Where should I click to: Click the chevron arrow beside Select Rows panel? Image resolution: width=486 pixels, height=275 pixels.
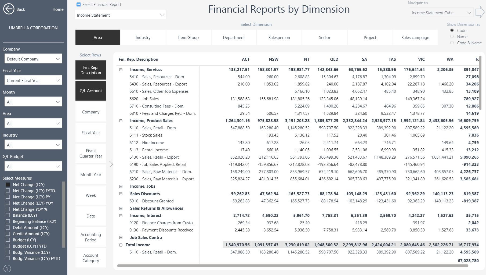(x=111, y=164)
